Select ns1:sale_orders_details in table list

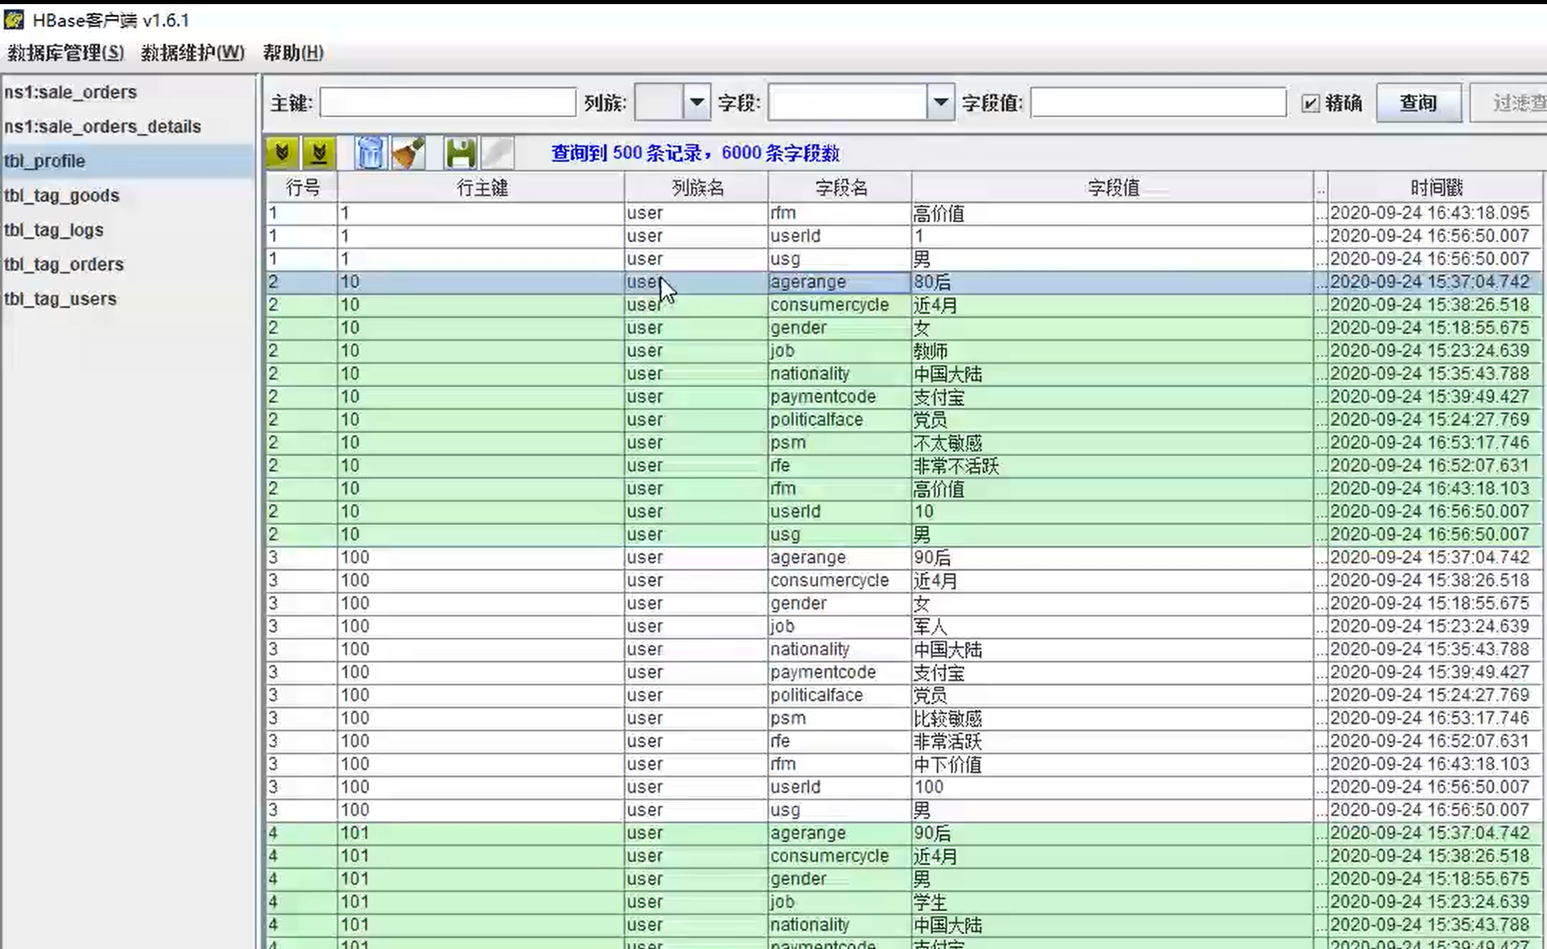102,127
